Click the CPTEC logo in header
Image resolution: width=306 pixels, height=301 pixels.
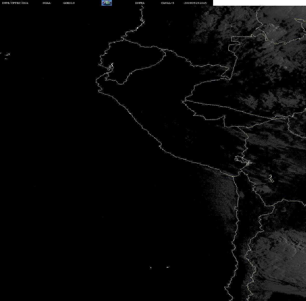click(107, 3)
